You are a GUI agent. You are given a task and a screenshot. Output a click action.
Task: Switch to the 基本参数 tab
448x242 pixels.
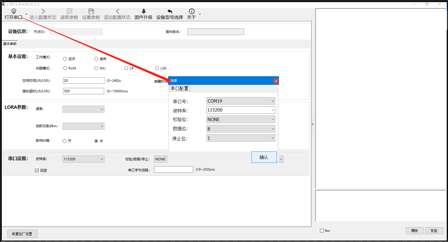10,44
